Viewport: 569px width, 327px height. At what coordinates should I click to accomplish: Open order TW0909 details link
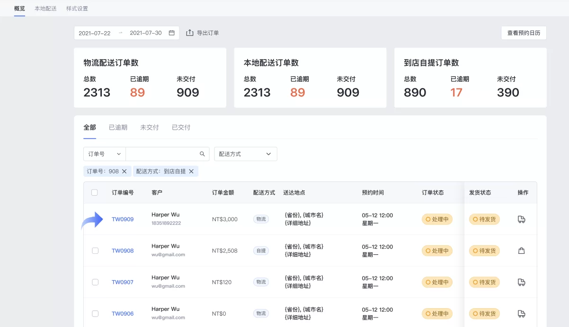pos(123,219)
